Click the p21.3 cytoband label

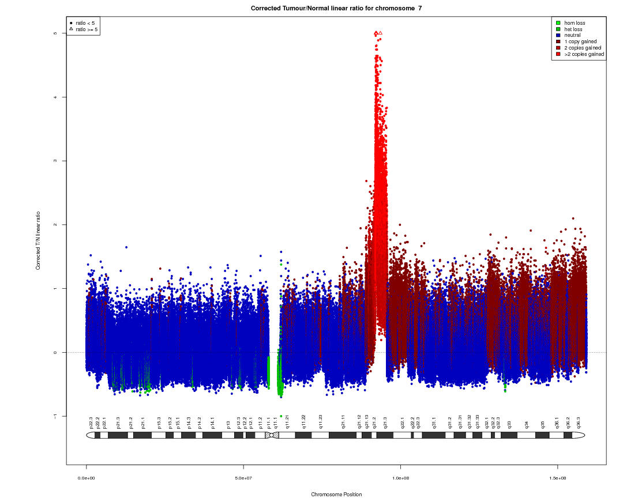(x=118, y=423)
